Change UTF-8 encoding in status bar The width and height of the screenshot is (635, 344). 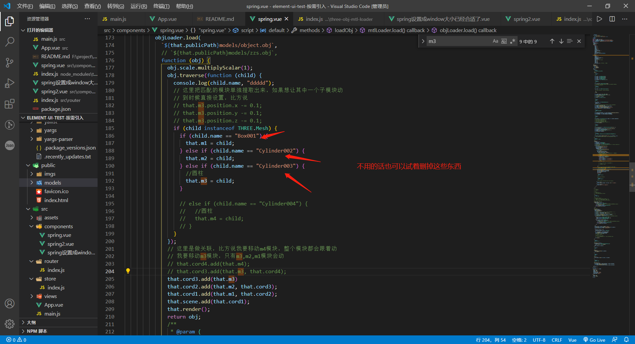[x=539, y=340]
